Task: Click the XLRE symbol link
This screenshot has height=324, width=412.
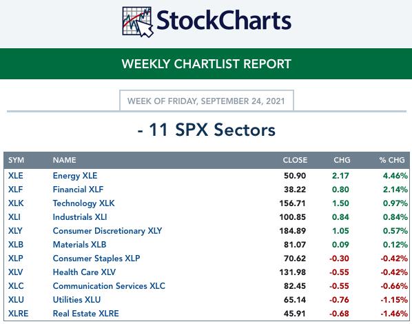Action: click(18, 314)
